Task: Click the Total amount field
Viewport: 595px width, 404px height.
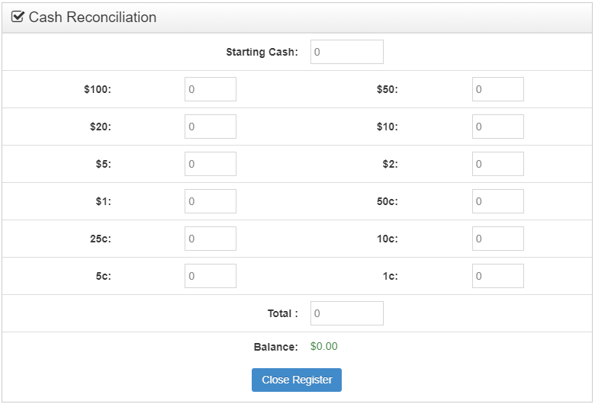Action: 346,313
